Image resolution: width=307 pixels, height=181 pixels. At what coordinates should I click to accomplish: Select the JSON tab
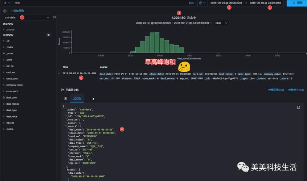(77, 98)
